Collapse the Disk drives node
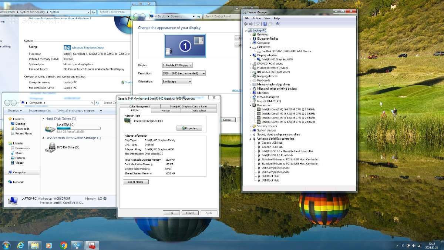 pos(250,47)
